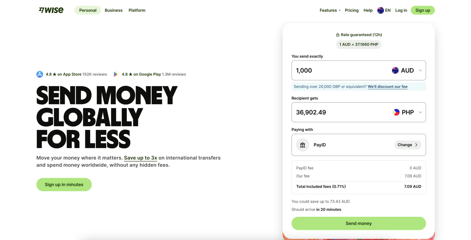Click the Google Play icon
Viewport: 471px width, 240px height.
click(116, 74)
